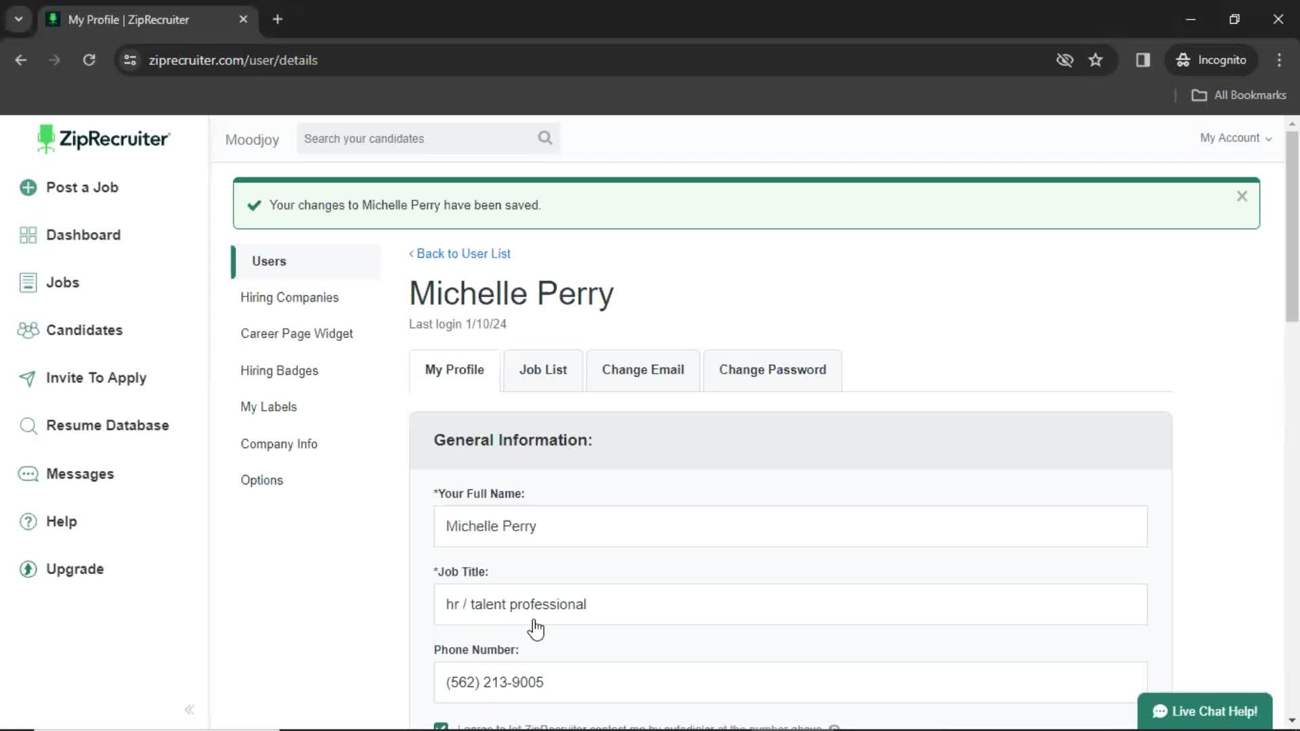
Task: Click the site information icon in address bar
Action: [x=130, y=60]
